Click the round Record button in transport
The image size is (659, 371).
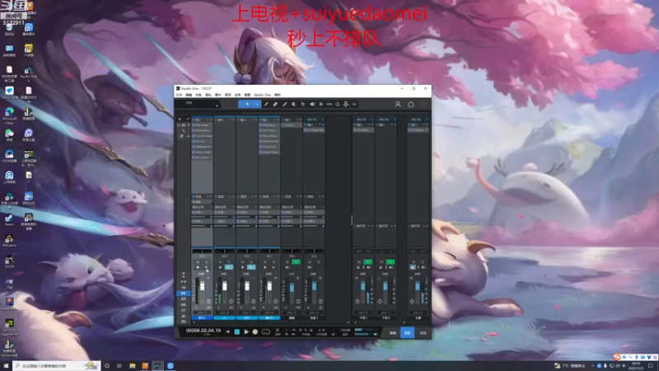point(255,332)
